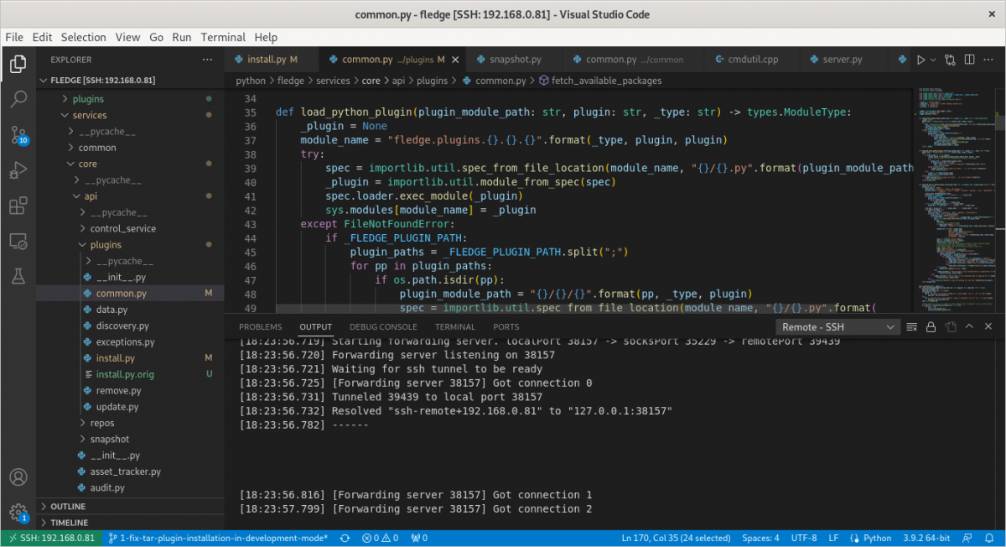
Task: Open the Remote - SSH output channel dropdown
Action: click(836, 326)
